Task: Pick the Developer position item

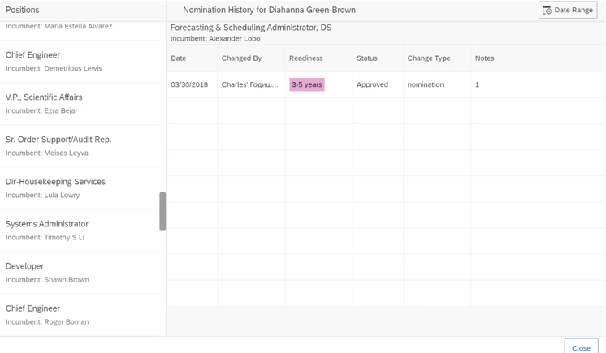Action: point(81,273)
